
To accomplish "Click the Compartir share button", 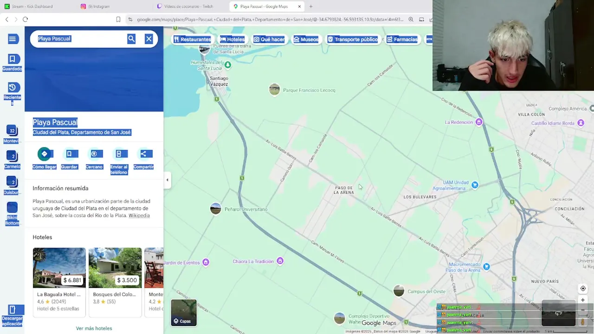I will [x=143, y=158].
